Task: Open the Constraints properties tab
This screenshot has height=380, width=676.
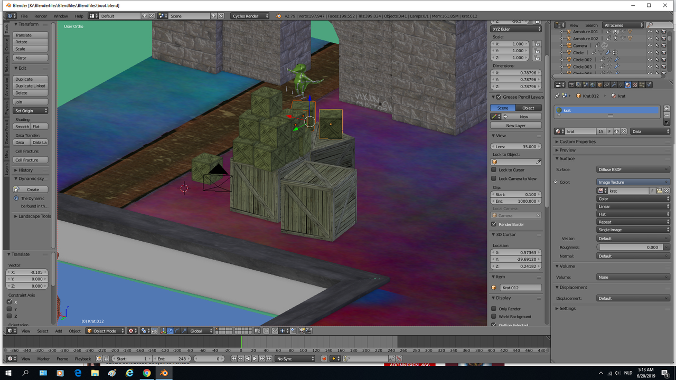Action: tap(606, 84)
